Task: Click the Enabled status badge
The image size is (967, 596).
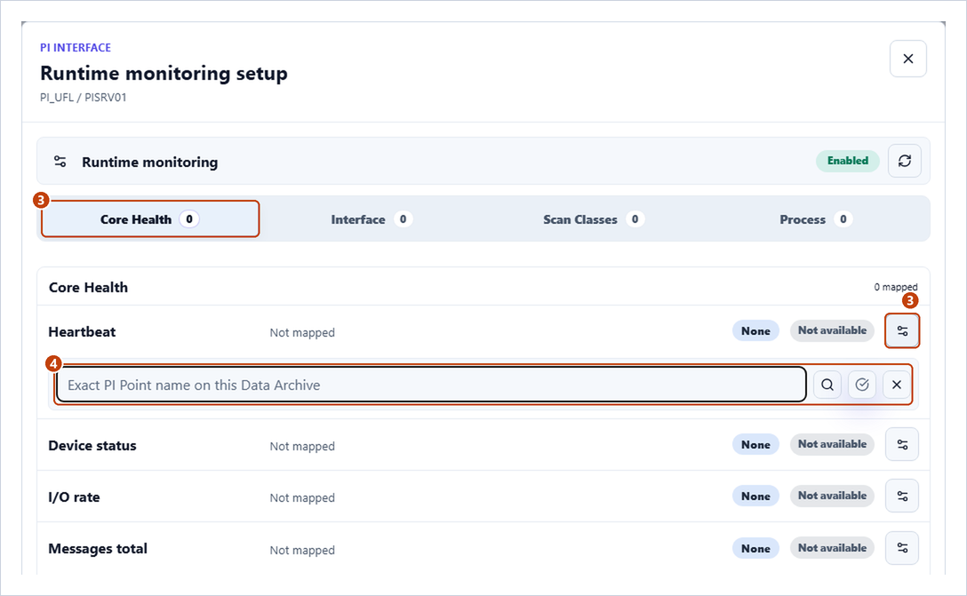Action: (847, 161)
